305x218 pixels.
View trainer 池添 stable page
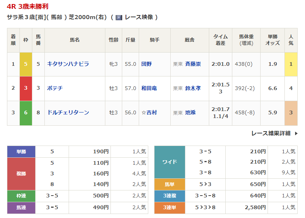190,112
